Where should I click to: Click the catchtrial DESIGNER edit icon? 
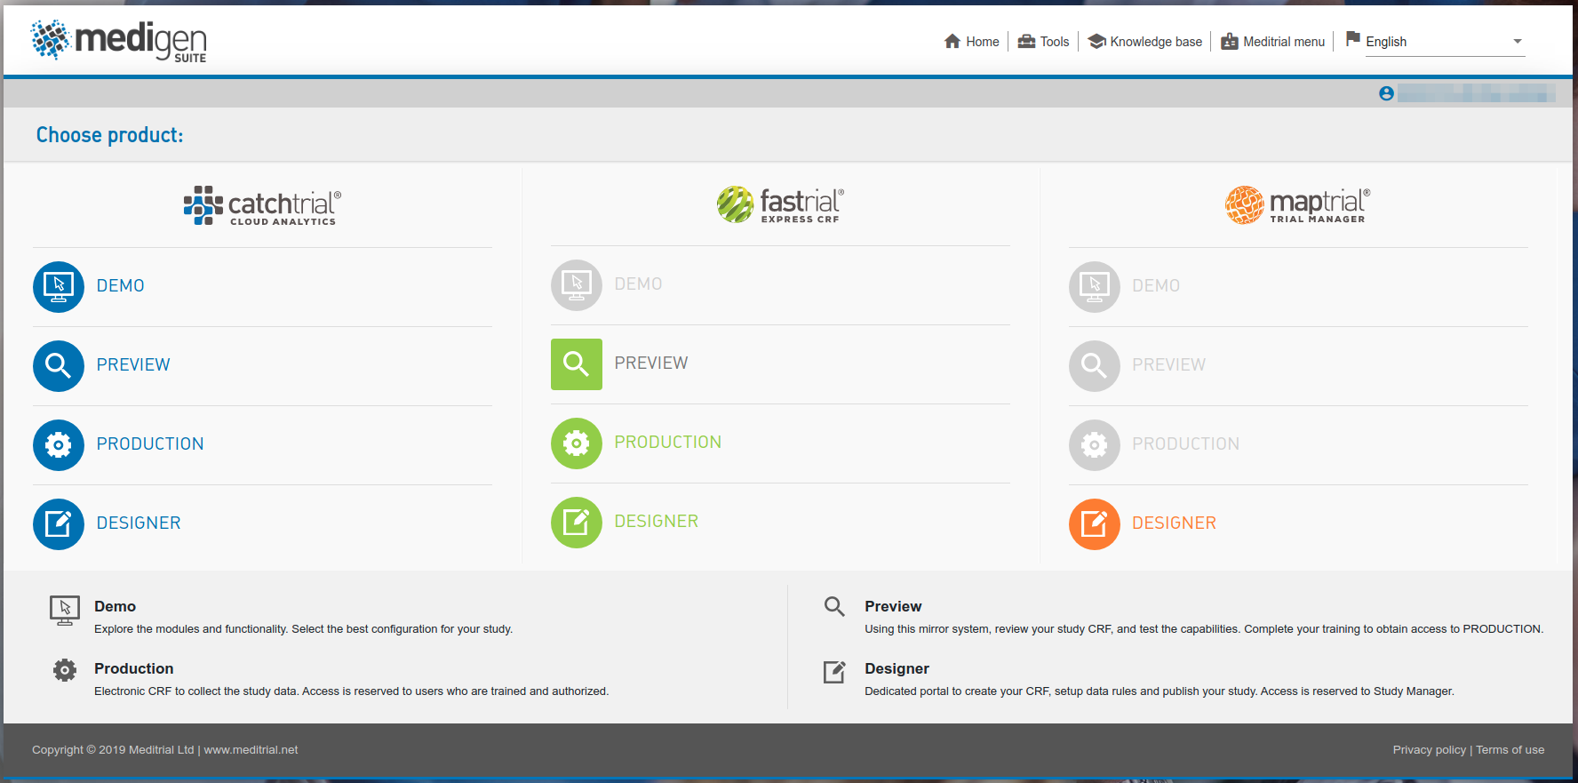tap(59, 524)
